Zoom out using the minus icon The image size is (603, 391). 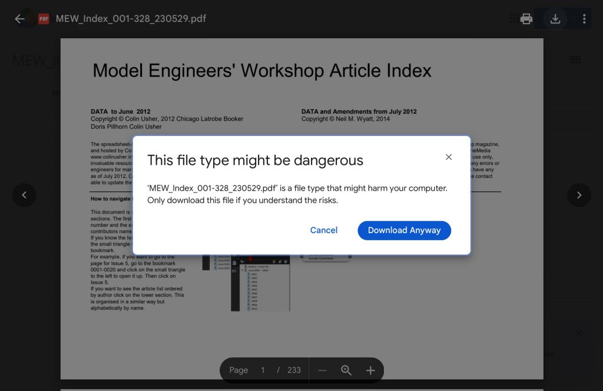322,370
